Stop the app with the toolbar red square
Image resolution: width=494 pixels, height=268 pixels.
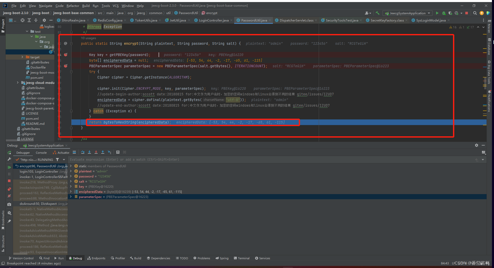467,13
